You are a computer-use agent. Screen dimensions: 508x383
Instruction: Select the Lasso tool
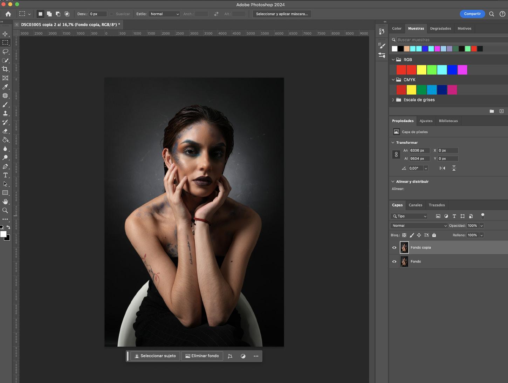point(5,52)
